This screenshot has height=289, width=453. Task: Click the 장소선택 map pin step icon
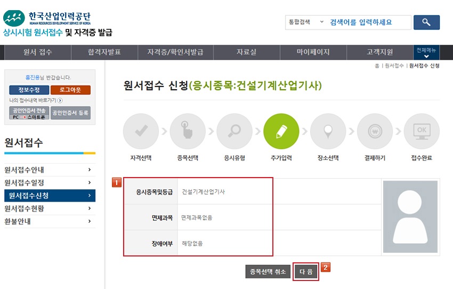click(328, 131)
